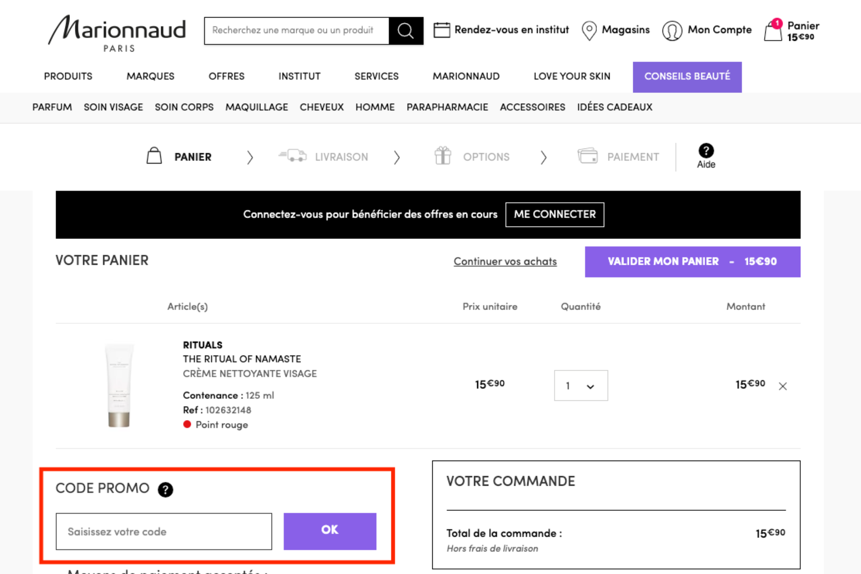The width and height of the screenshot is (861, 574).
Task: Click the Code Promo help icon
Action: coord(165,489)
